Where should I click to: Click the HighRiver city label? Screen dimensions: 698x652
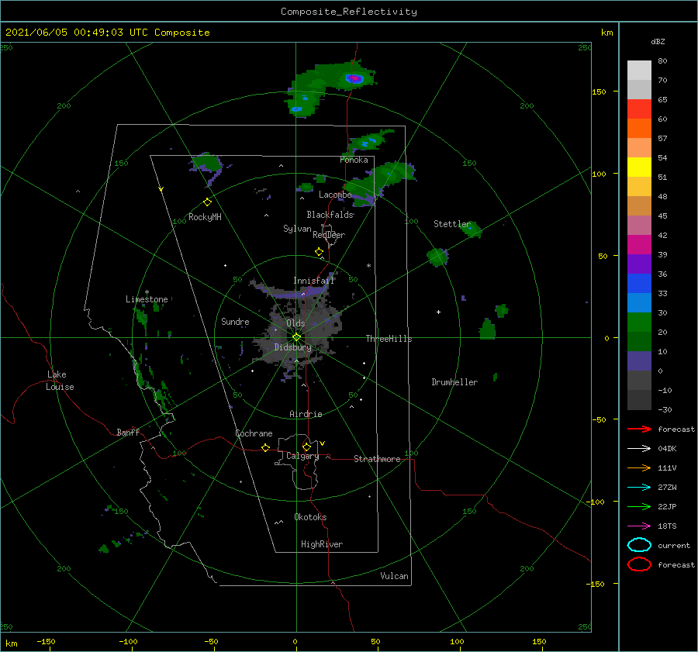pos(321,544)
